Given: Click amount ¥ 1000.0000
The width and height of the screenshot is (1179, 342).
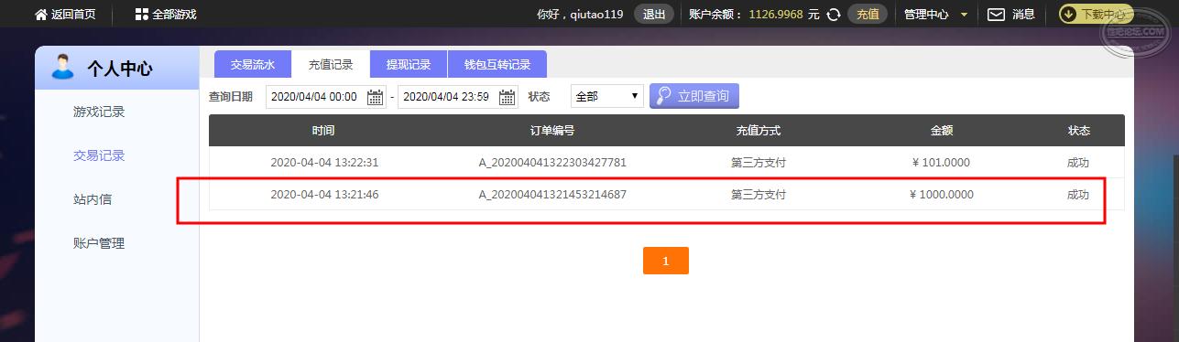Looking at the screenshot, I should click(x=941, y=195).
